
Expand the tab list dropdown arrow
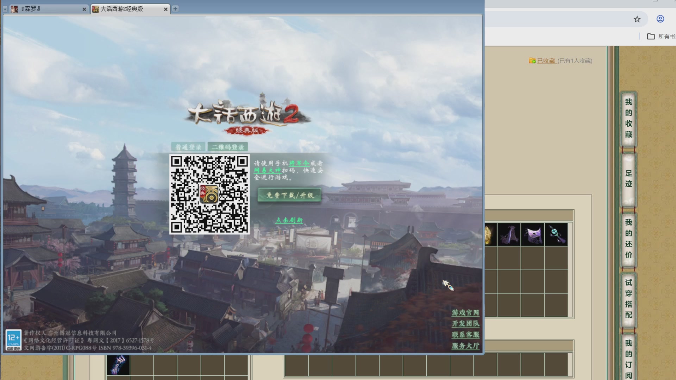click(x=5, y=9)
